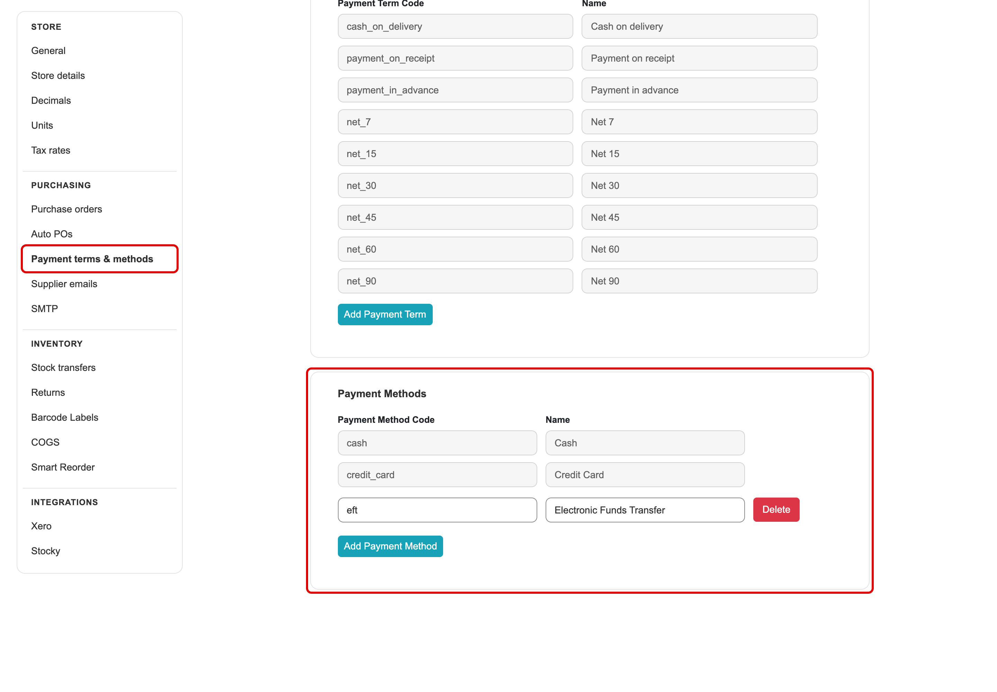Open Stocky integration settings

click(46, 551)
